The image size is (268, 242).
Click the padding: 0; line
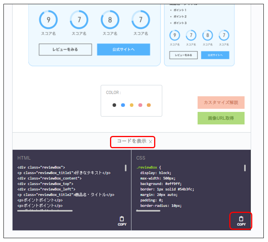(x=151, y=200)
